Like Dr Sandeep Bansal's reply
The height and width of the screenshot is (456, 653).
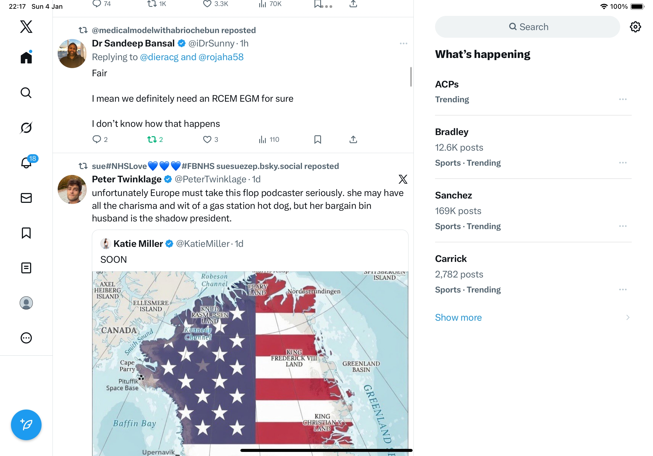207,139
